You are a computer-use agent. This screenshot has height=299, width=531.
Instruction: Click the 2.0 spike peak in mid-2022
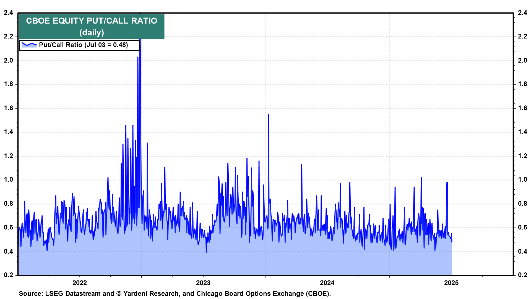[x=138, y=57]
